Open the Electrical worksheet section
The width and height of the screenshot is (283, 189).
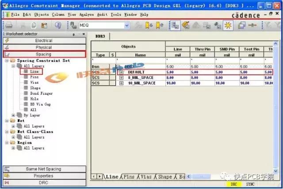tap(44, 41)
